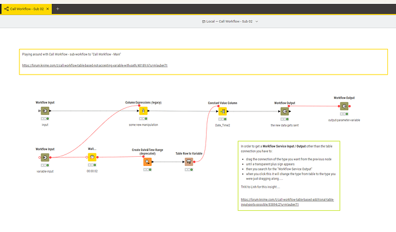The image size is (396, 232).
Task: Click status indicator under Table Row to Variable
Action: 189,169
